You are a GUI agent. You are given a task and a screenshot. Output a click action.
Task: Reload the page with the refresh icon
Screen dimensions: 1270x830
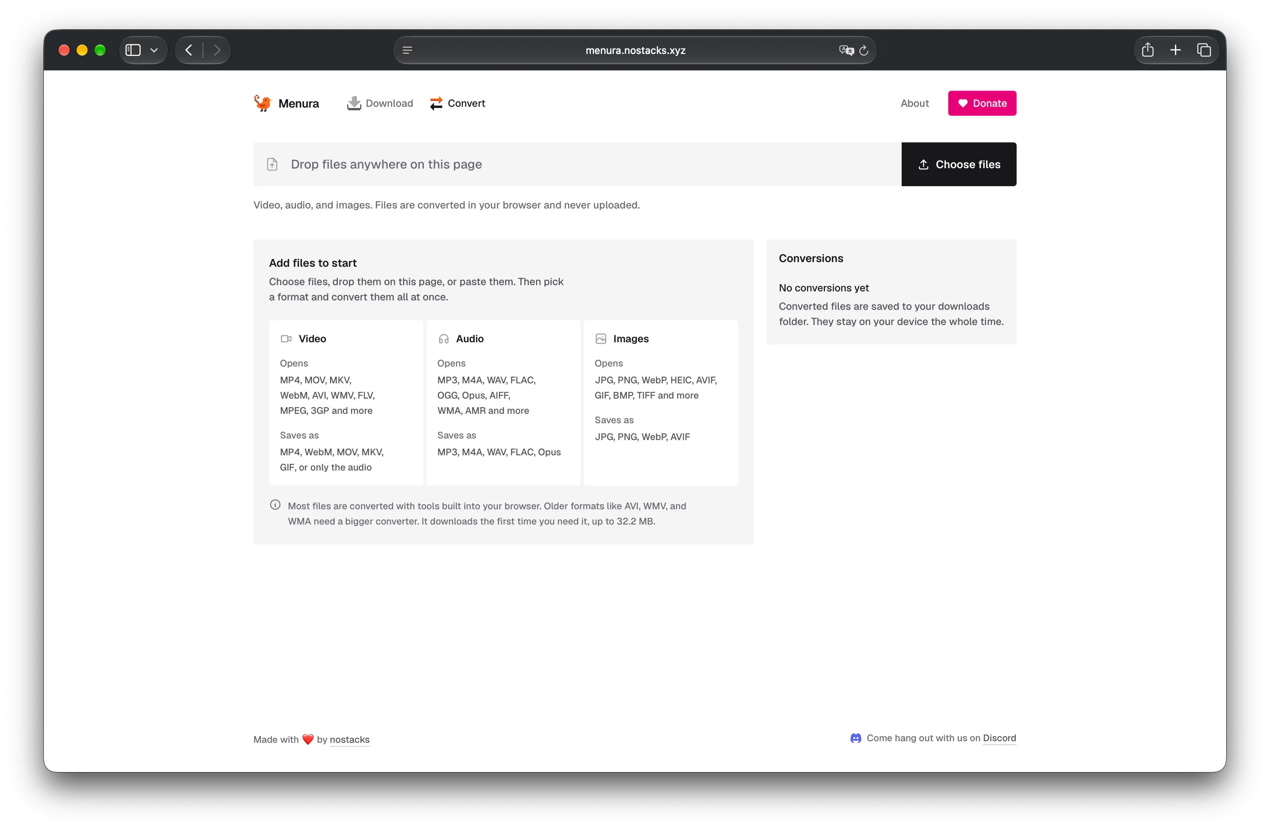(864, 50)
